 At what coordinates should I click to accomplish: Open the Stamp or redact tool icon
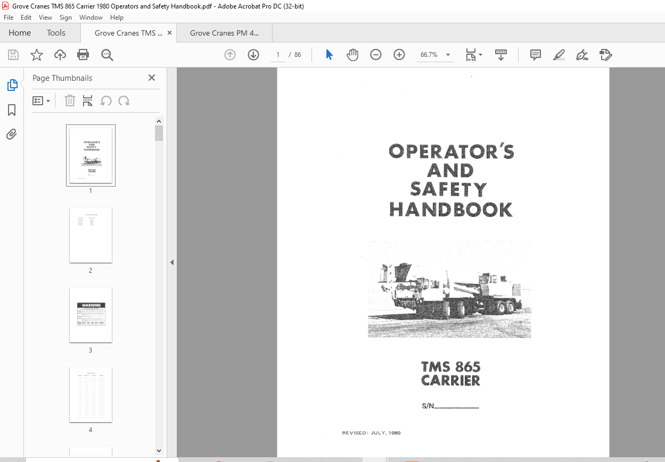click(x=605, y=55)
